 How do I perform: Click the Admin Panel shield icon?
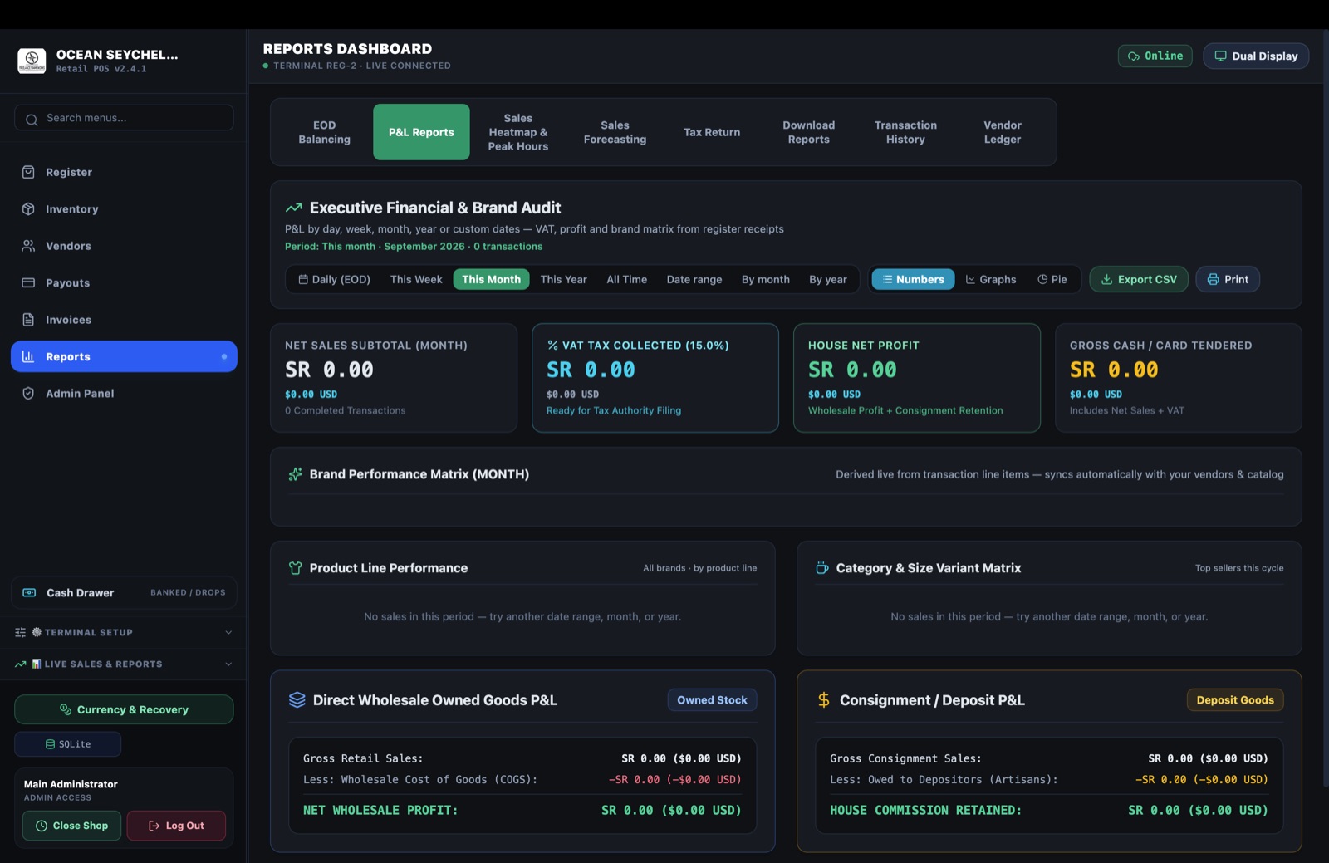pyautogui.click(x=28, y=394)
